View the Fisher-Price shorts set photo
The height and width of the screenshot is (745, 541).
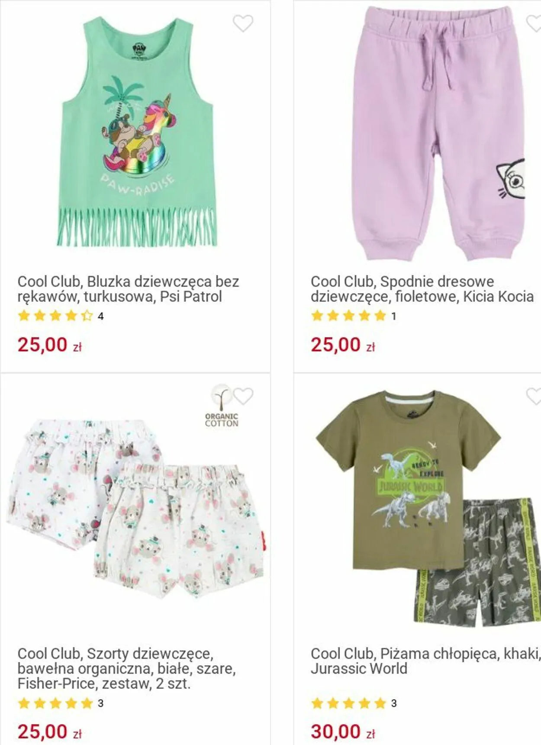(135, 509)
